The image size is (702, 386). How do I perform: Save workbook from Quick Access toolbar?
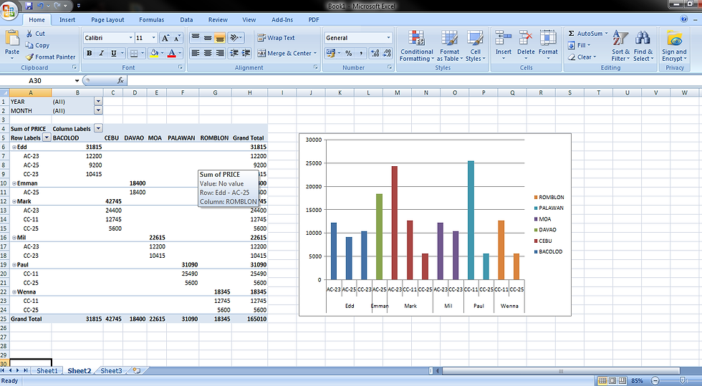pos(29,6)
